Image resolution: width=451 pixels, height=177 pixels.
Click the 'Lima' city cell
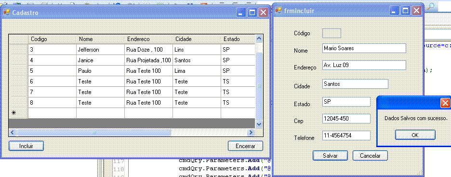197,71
